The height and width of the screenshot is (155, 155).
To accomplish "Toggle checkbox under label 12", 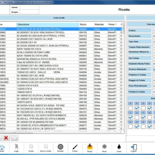I will pyautogui.click(x=150, y=126).
